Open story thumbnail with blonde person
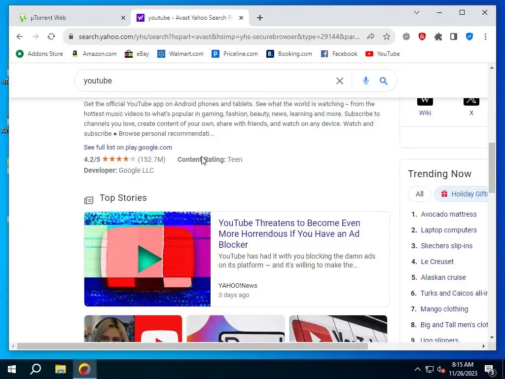The height and width of the screenshot is (379, 505). [133, 328]
